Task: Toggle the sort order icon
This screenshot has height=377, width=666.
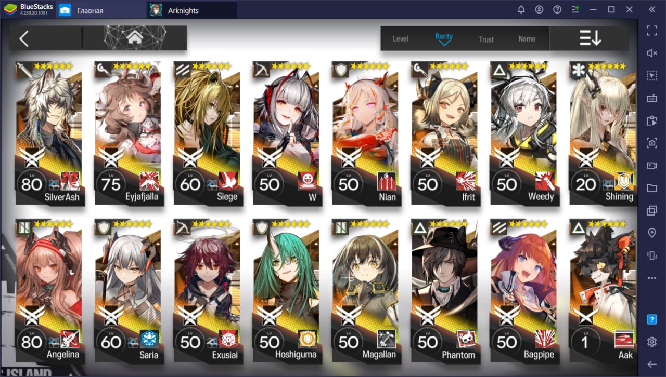Action: 590,38
